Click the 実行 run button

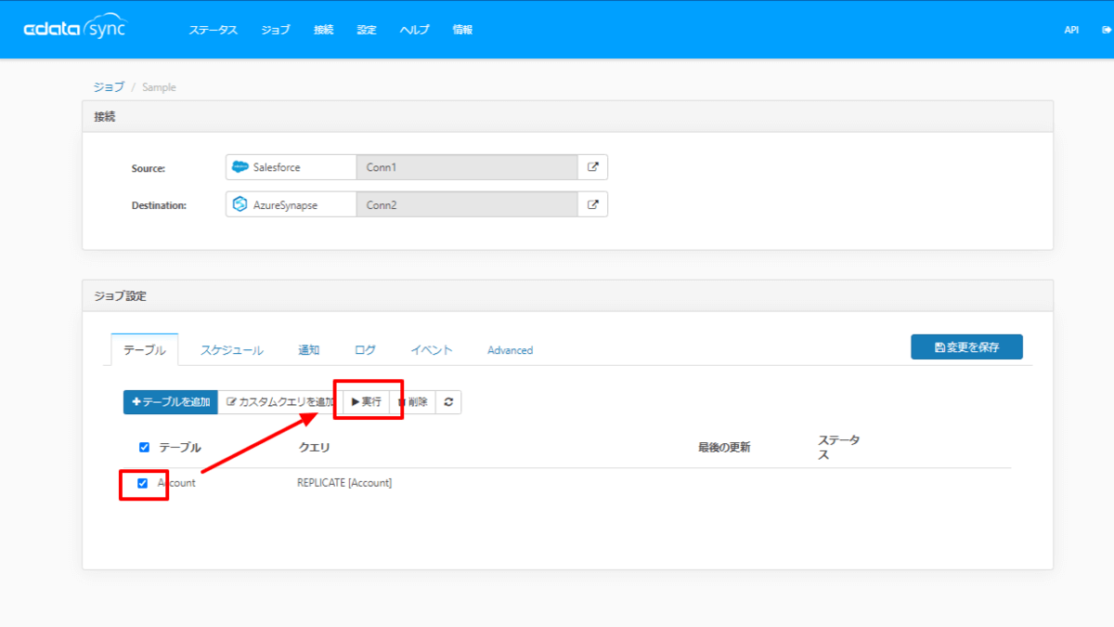click(x=366, y=402)
